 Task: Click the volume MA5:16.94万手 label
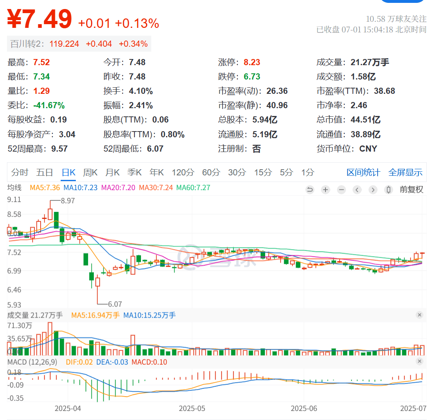[96, 315]
